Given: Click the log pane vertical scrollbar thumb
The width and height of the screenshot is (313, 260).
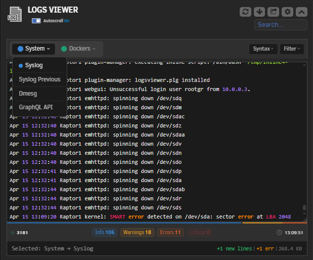Looking at the screenshot, I should point(304,208).
